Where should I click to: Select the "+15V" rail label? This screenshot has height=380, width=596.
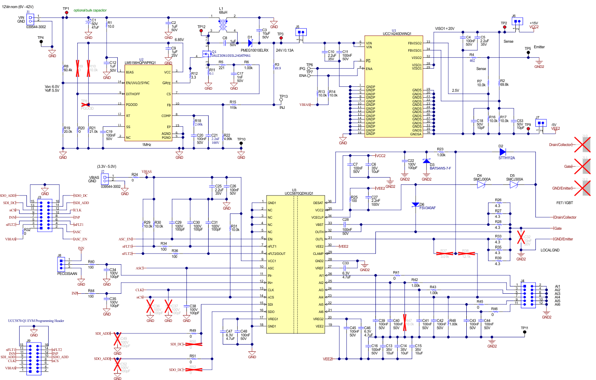pyautogui.click(x=534, y=23)
